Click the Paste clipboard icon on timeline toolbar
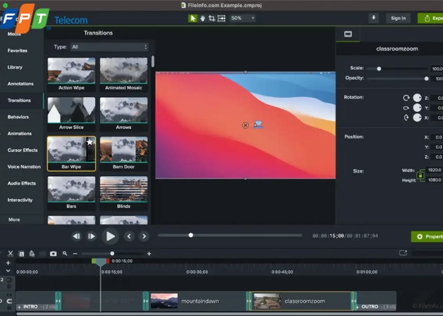 [32, 253]
